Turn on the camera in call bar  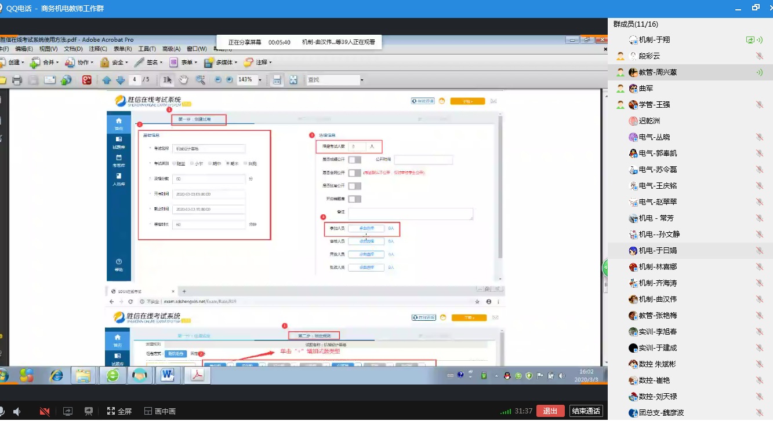click(x=45, y=411)
